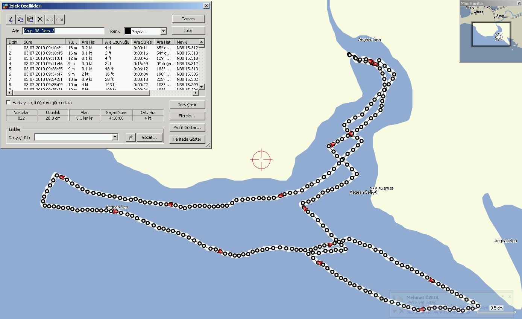Click the Gözat... browse button
Viewport: 522px width, 319px height.
click(149, 138)
